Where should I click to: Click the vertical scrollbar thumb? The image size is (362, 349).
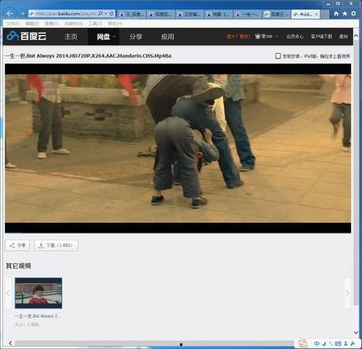tap(356, 173)
